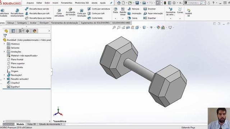Screen dimensions: 230x129
Task: Switch to the Esboço tab
Action: tap(11, 23)
